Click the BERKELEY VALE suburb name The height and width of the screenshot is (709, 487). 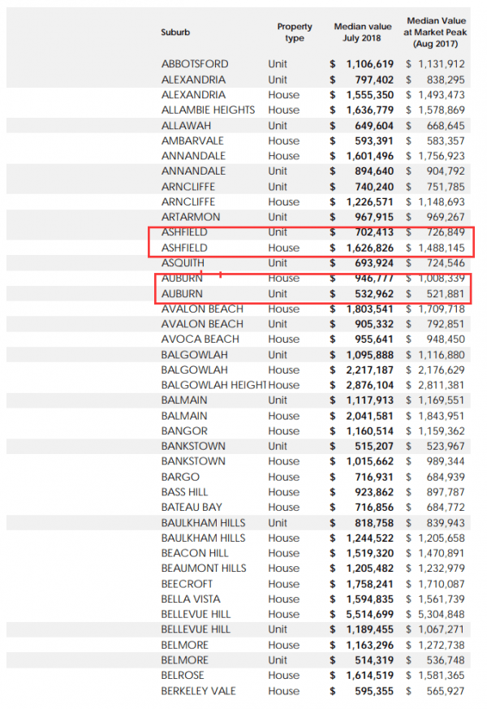point(198,691)
